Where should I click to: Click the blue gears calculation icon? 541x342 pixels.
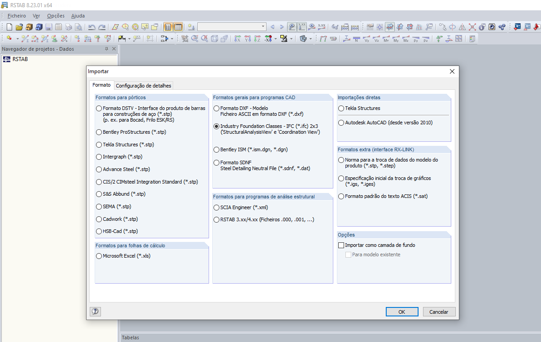(502, 27)
